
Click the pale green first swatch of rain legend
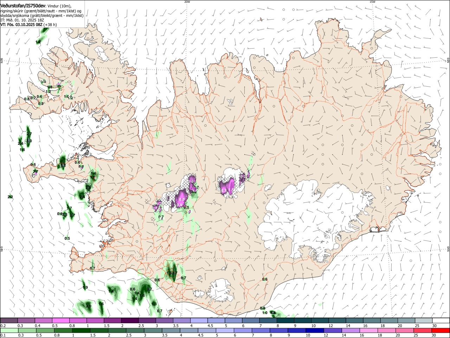coord(9,330)
